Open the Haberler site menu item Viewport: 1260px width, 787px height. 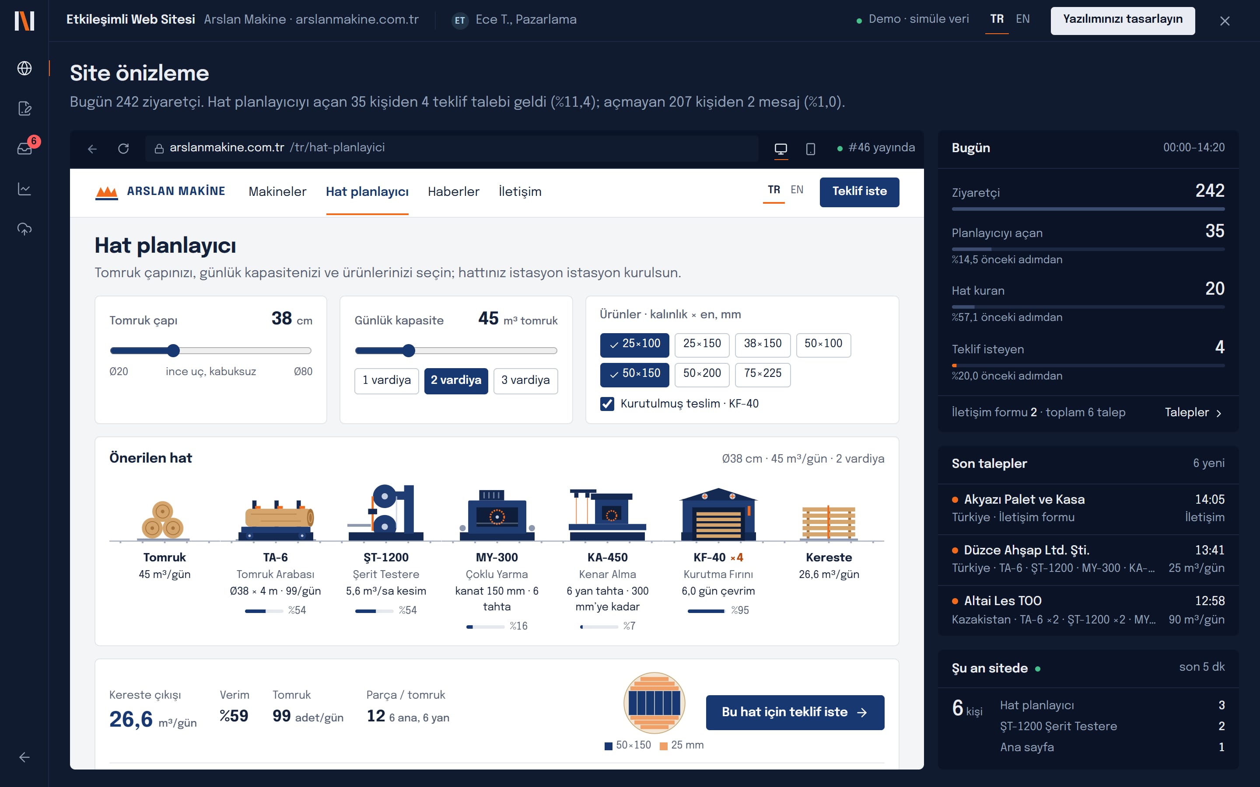tap(453, 192)
